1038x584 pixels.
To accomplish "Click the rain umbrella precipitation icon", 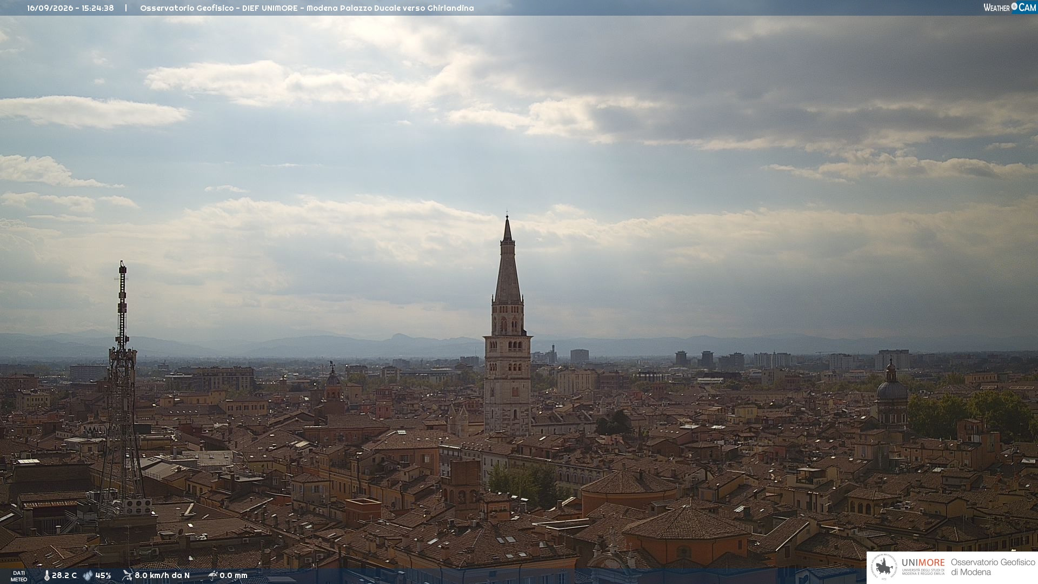I will [x=213, y=575].
